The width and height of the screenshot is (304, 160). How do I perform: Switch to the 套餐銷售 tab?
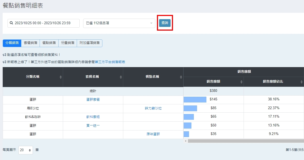[30, 43]
